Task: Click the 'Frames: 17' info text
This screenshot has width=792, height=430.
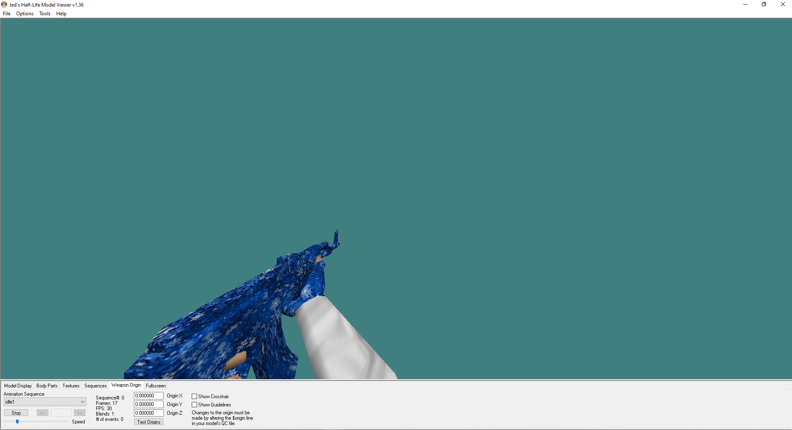Action: tap(107, 403)
